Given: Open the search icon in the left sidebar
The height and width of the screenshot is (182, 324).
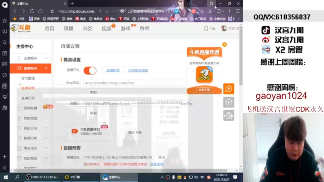Looking at the screenshot, I should click(x=4, y=42).
